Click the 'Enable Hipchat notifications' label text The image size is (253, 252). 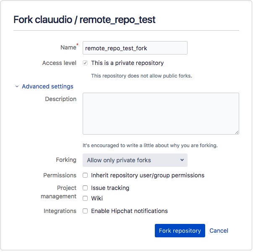pyautogui.click(x=129, y=211)
